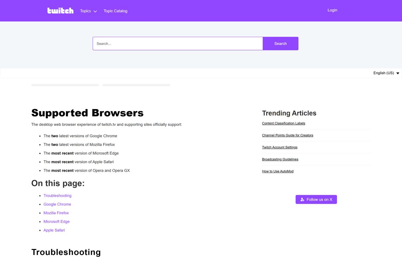Click the text about most recent Microsoft Edge
The width and height of the screenshot is (402, 265).
(x=81, y=153)
